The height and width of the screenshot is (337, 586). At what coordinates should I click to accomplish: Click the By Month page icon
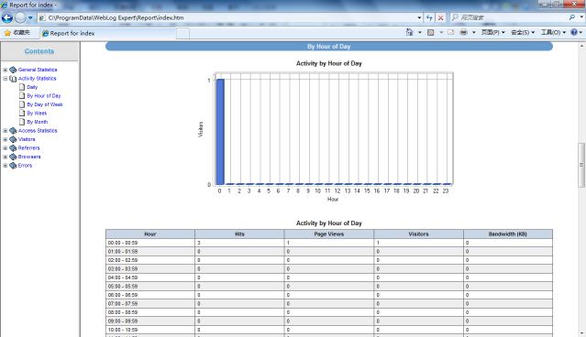pyautogui.click(x=22, y=122)
